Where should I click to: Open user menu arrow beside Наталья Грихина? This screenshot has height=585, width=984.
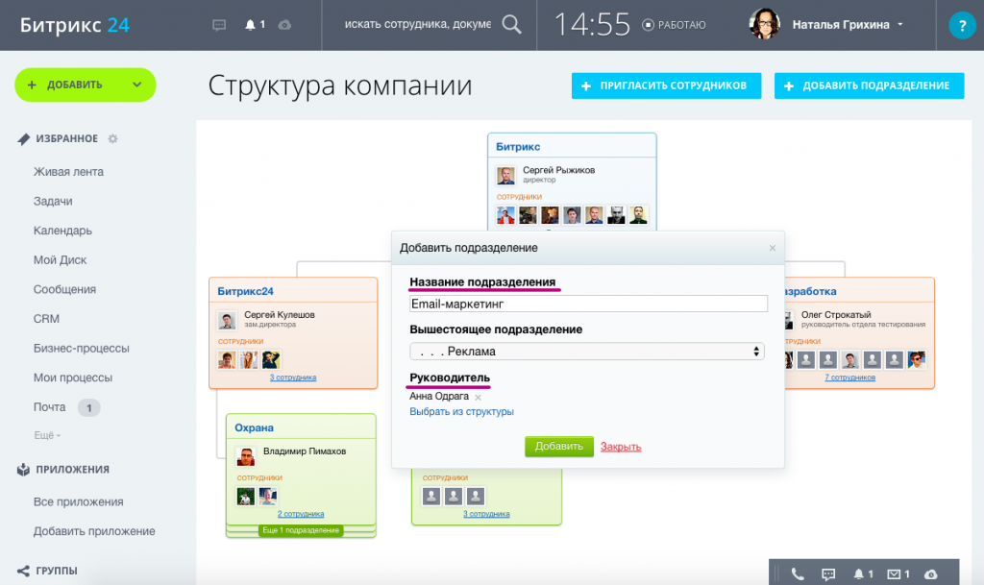click(x=899, y=24)
